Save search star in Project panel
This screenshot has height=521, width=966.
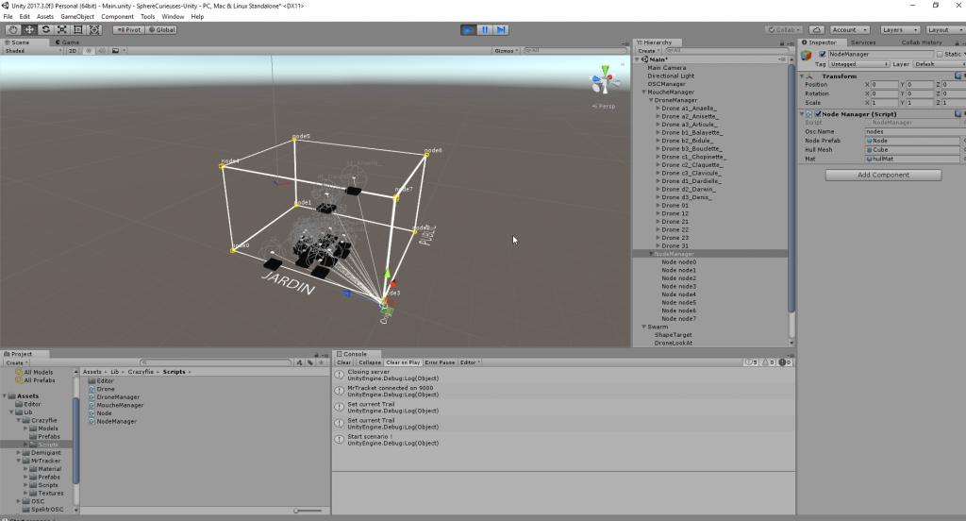click(321, 362)
